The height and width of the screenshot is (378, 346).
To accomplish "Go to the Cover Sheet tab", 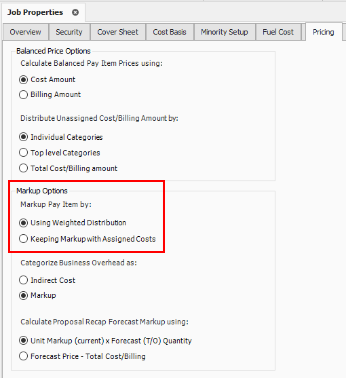I will tap(118, 32).
